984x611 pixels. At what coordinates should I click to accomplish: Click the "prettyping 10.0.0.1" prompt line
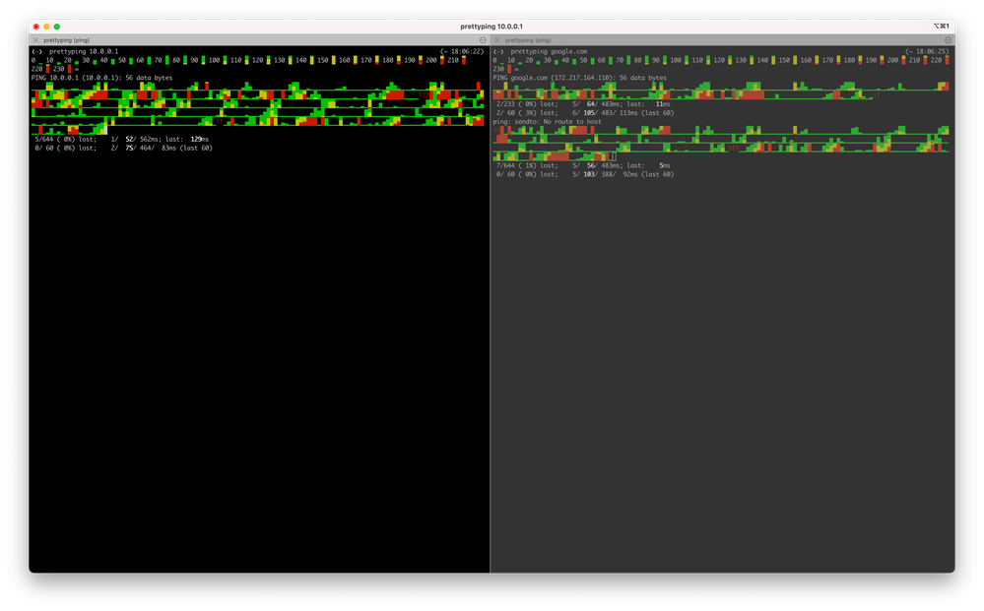pyautogui.click(x=83, y=51)
